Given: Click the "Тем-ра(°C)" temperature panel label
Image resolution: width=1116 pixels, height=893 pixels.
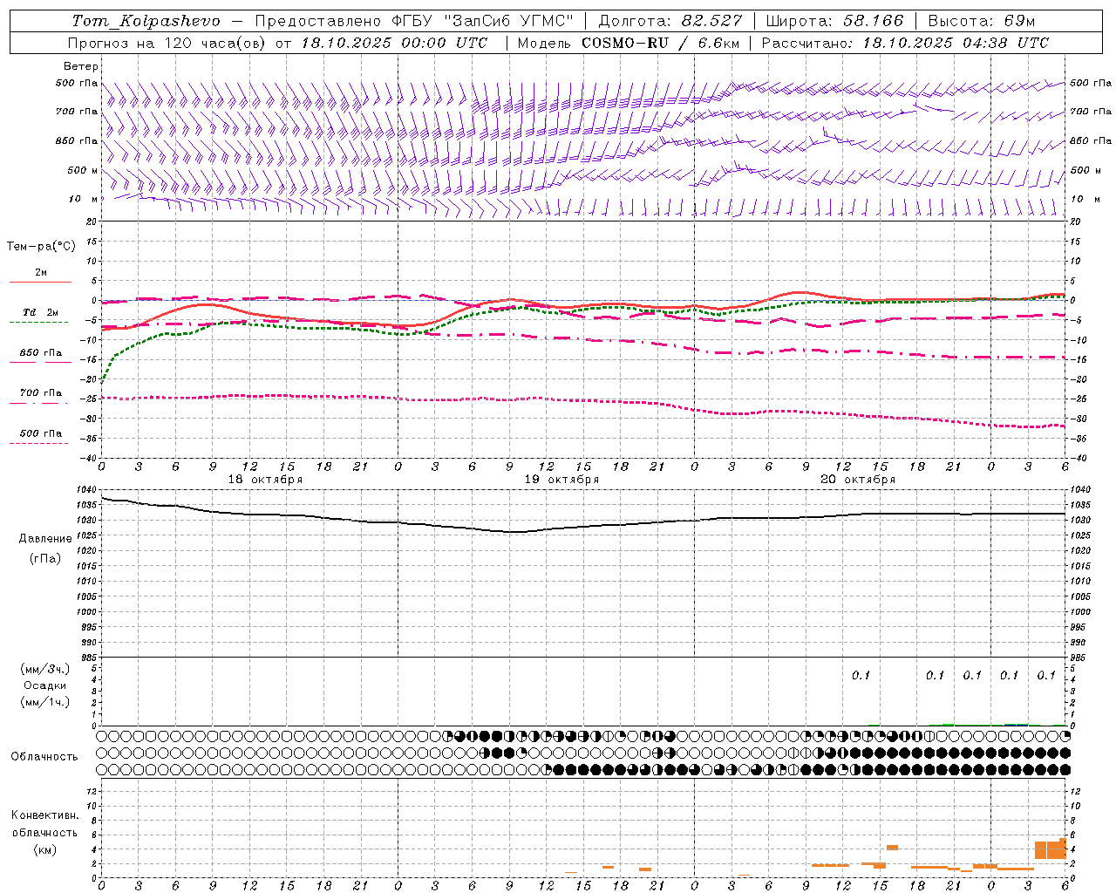Looking at the screenshot, I should (x=41, y=247).
